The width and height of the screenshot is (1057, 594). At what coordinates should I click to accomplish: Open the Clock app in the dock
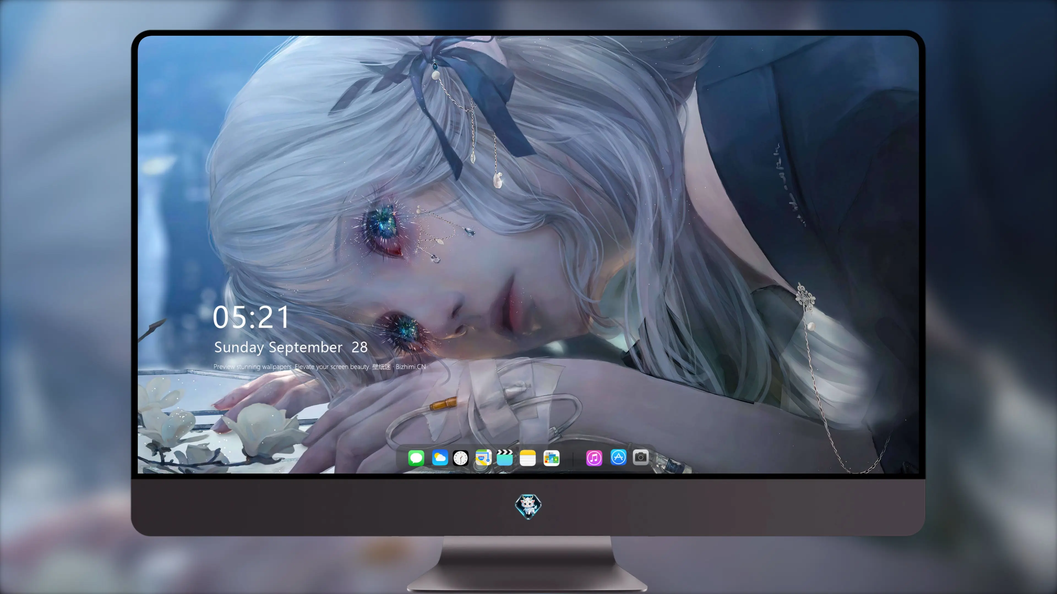(x=461, y=458)
